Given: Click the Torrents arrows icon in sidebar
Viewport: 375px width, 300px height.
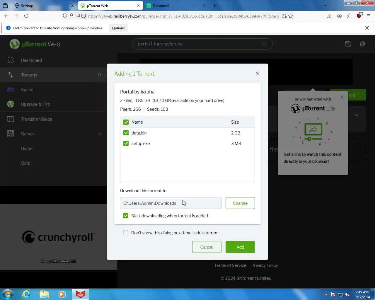Looking at the screenshot, I should pyautogui.click(x=11, y=75).
